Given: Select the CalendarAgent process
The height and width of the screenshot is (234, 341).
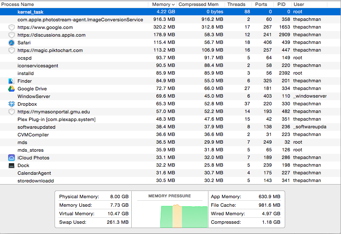Looking at the screenshot, I should pos(34,173).
